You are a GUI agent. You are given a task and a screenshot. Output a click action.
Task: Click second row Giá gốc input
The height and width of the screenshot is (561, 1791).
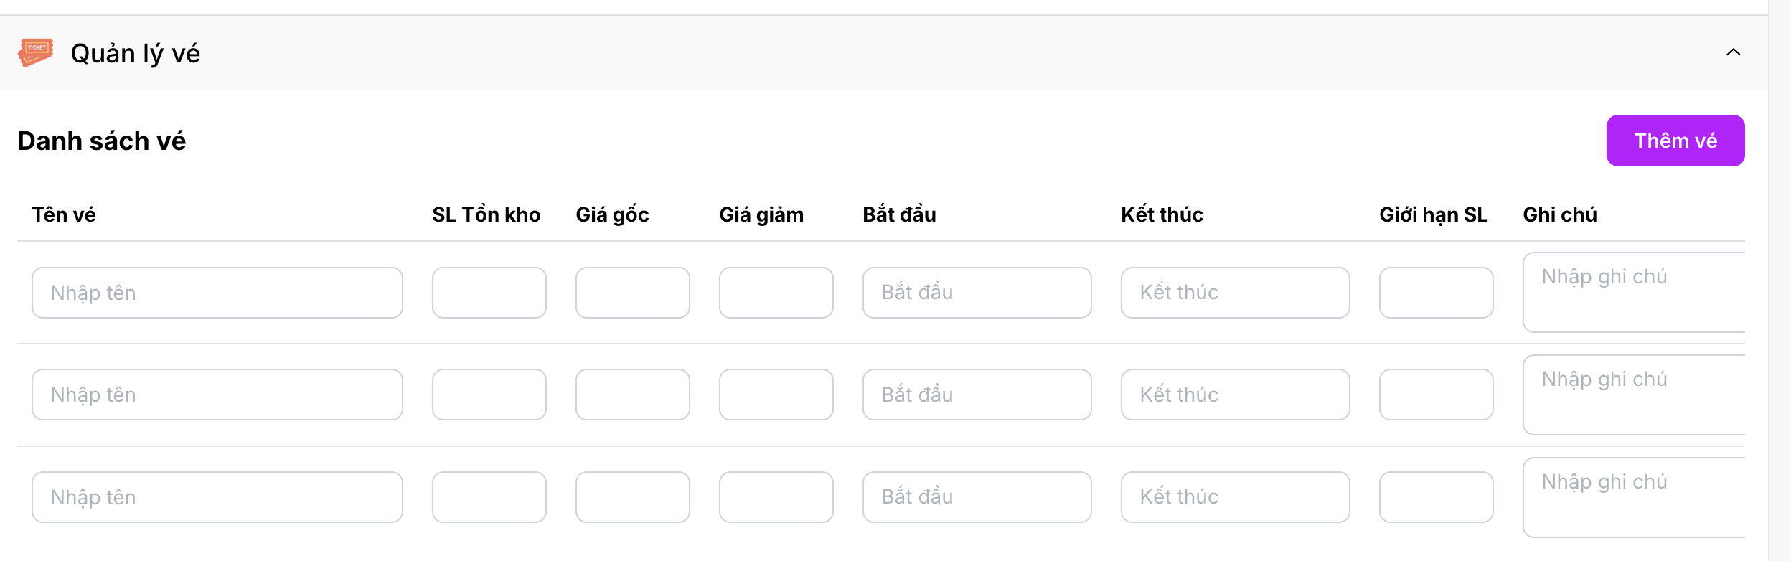[x=633, y=395]
